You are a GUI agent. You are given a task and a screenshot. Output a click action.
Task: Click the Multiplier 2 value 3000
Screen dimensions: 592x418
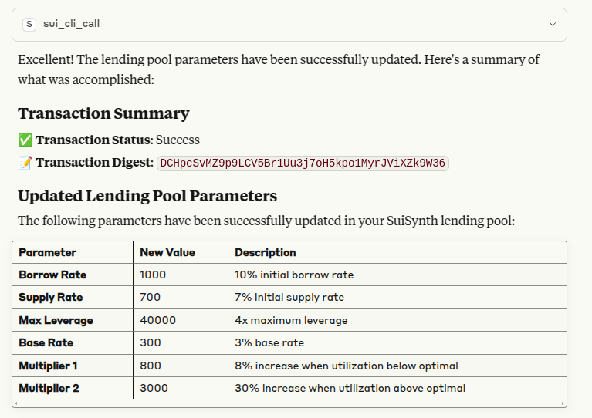point(154,388)
